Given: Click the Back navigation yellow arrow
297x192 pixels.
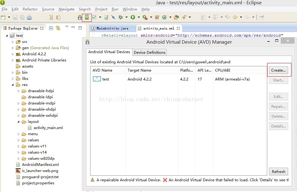Looking at the screenshot, I should click(235, 17).
